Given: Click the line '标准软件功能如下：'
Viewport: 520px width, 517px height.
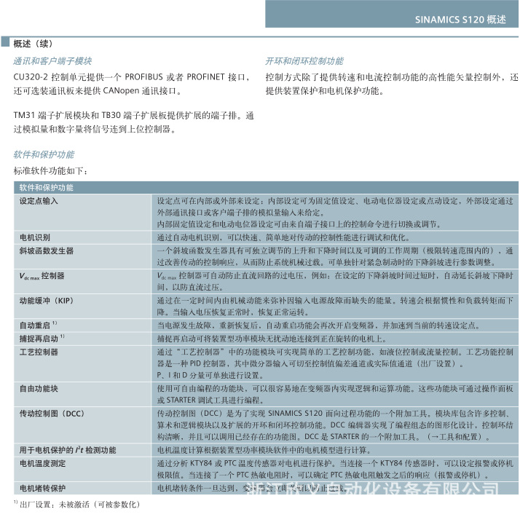Looking at the screenshot, I should pyautogui.click(x=51, y=171).
